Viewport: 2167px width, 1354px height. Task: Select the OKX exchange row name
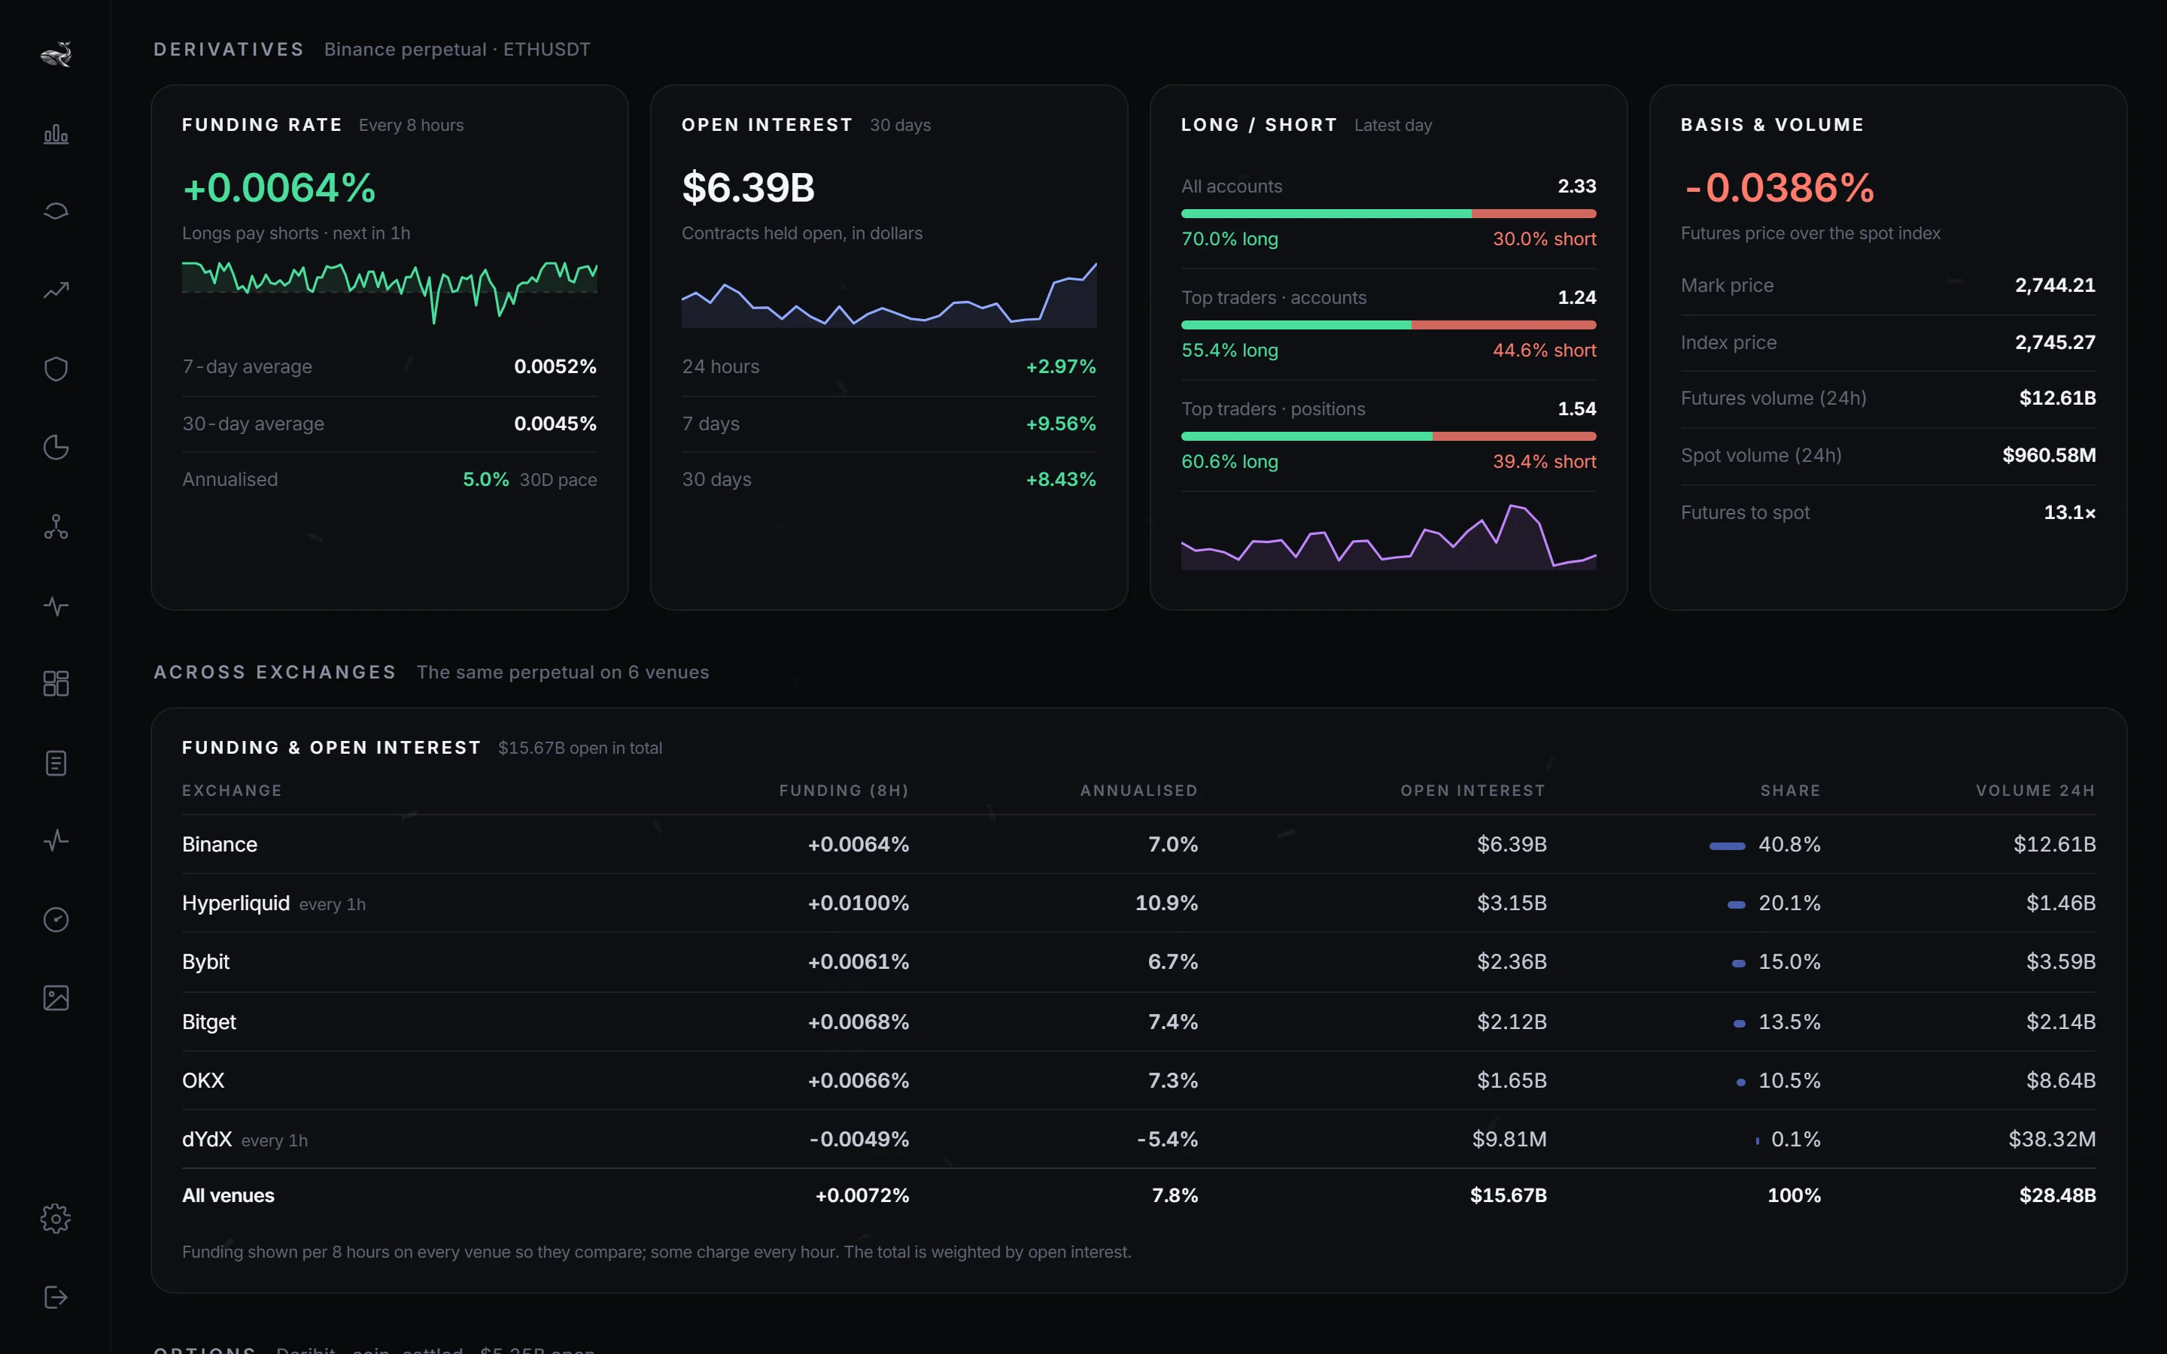[203, 1080]
